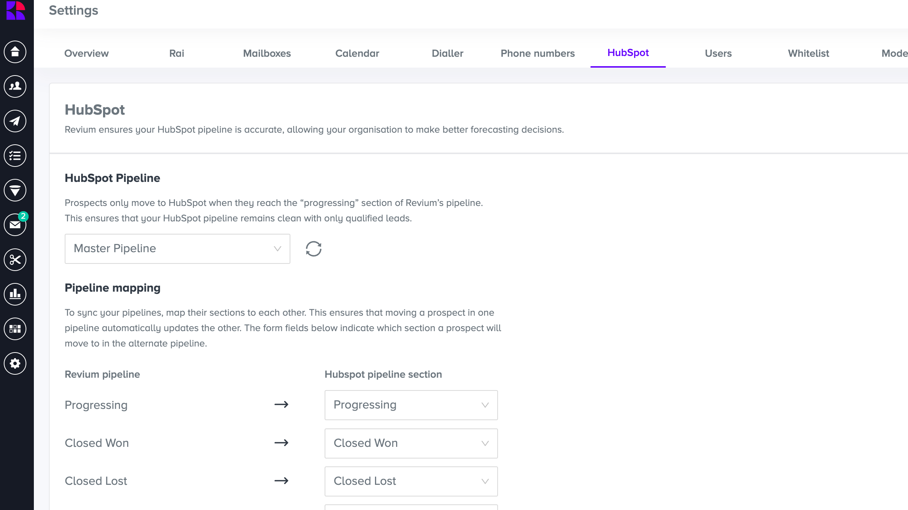
Task: Open the task checklist icon
Action: click(x=15, y=156)
